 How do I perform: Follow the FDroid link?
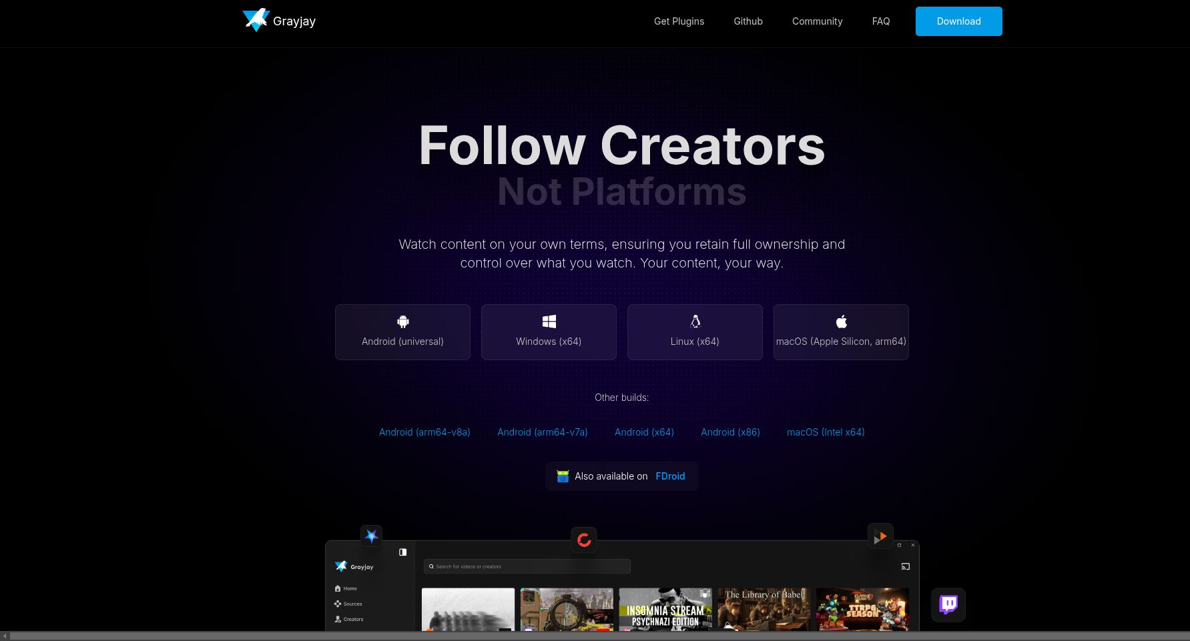(670, 476)
